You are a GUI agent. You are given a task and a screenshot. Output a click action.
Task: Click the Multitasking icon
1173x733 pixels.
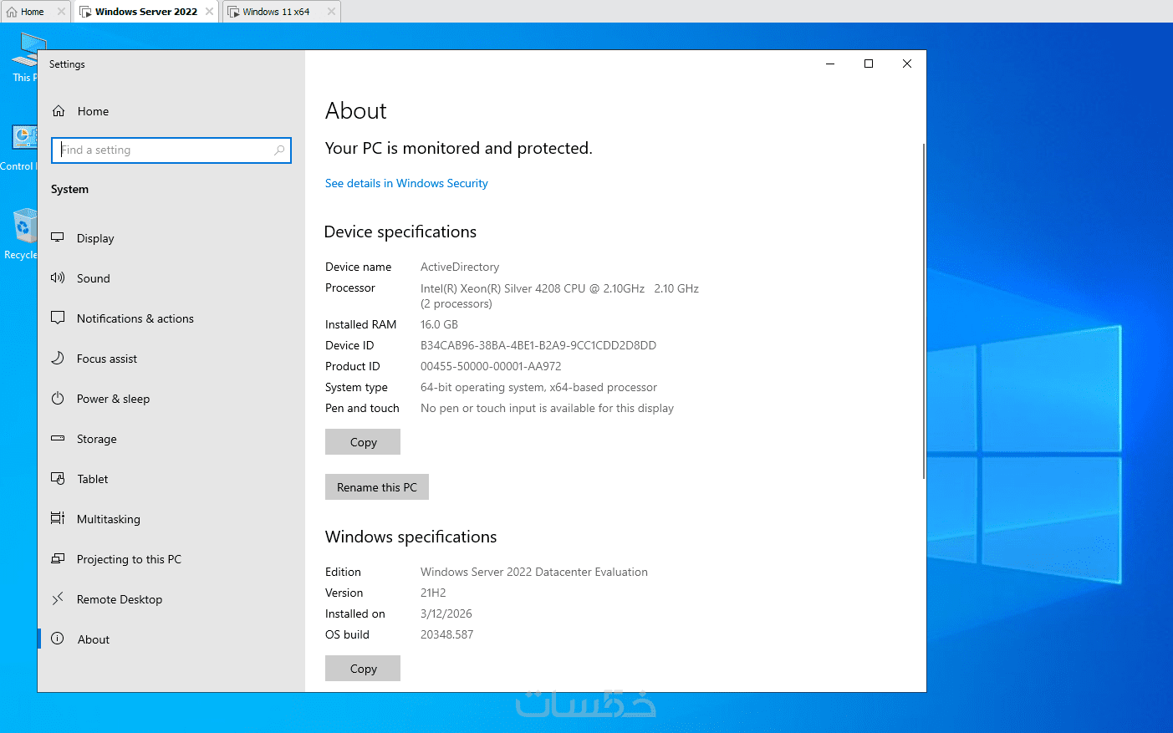coord(58,518)
